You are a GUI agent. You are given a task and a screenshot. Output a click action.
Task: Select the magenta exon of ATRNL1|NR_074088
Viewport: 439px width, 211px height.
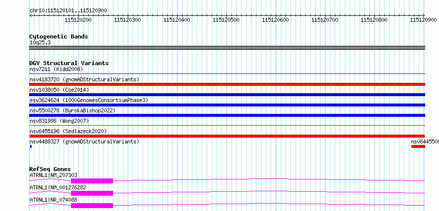point(92,206)
